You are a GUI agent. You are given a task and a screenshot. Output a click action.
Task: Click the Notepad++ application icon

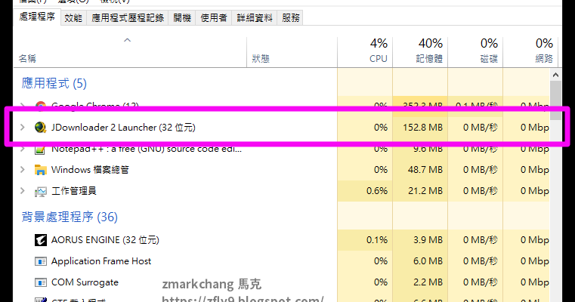pos(40,150)
